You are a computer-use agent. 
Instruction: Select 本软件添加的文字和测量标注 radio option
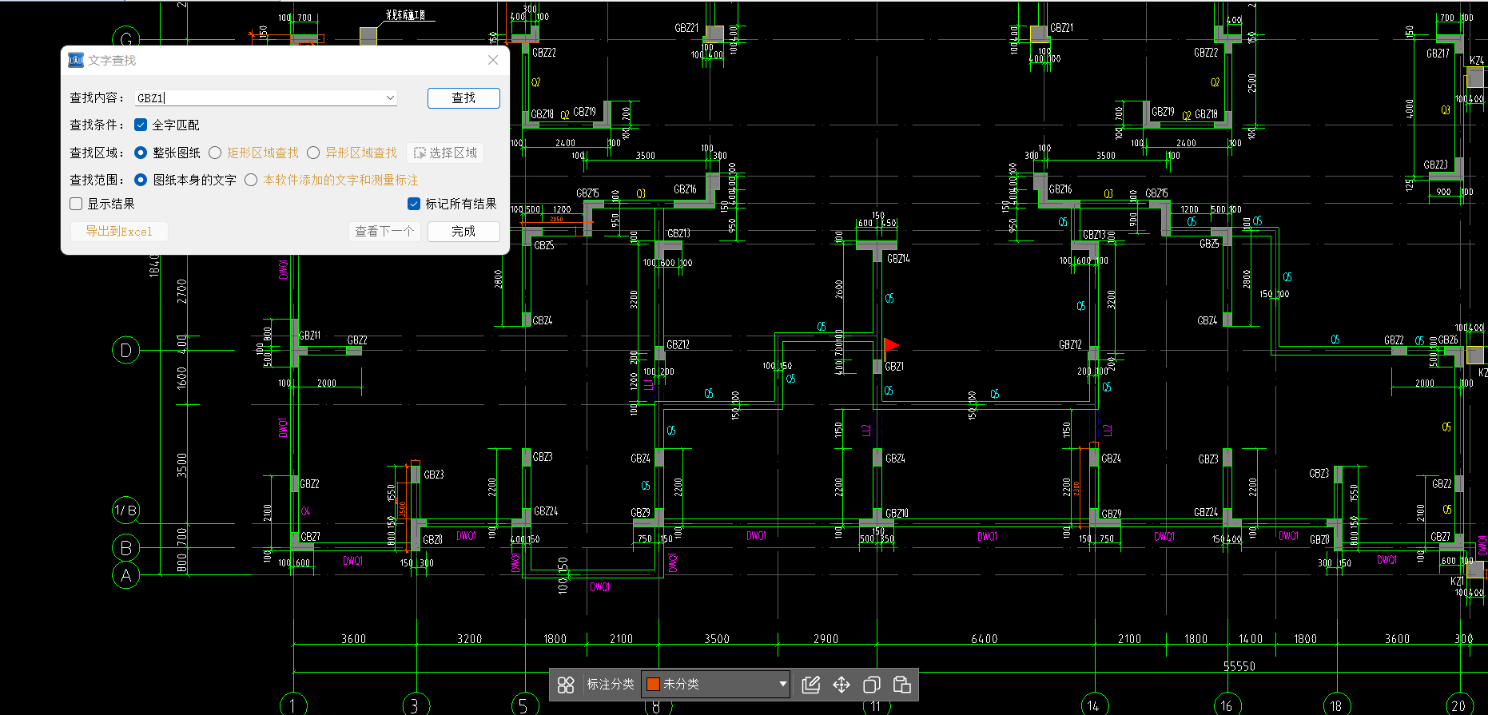[x=251, y=180]
